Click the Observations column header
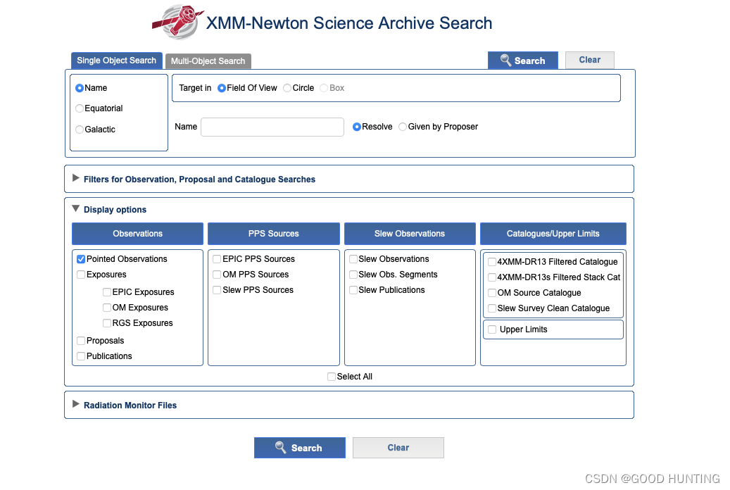The image size is (730, 490). click(137, 233)
